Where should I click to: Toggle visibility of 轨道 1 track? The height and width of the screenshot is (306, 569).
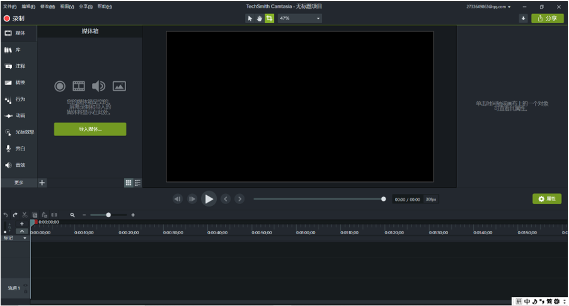[x=26, y=286]
